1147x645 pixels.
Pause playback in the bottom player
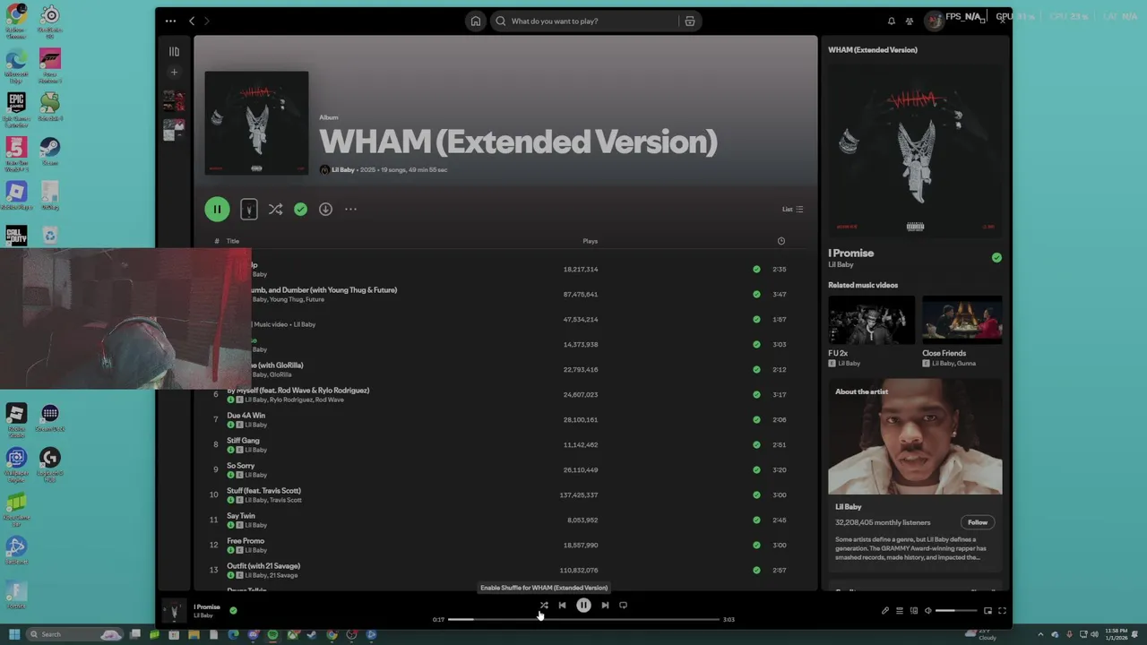(583, 606)
